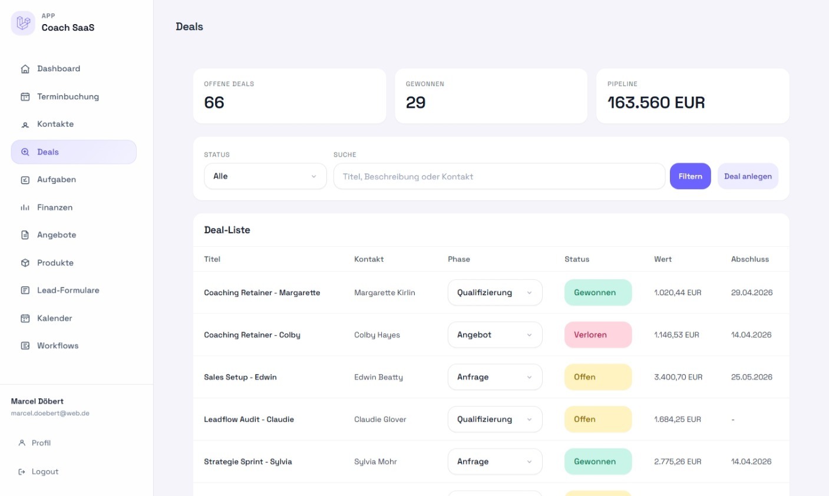Click the Phase column header
The image size is (829, 496).
[x=459, y=259]
